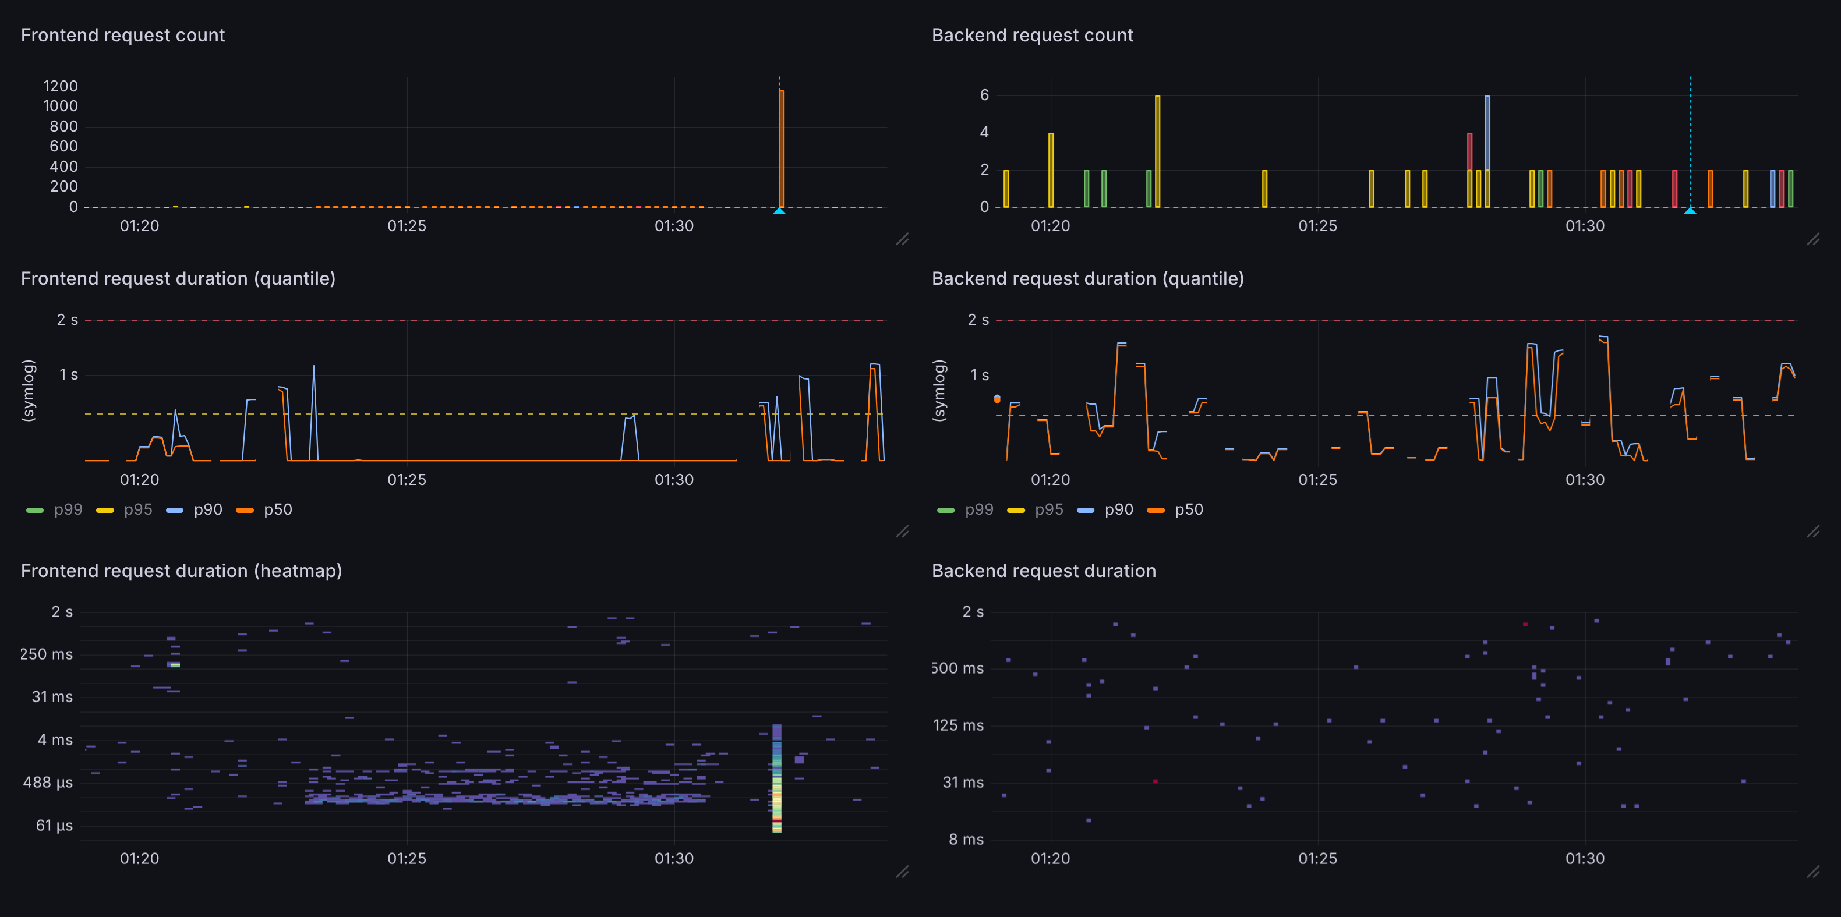Click cyan annotation marker in Backend request count
1841x917 pixels.
coord(1690,211)
